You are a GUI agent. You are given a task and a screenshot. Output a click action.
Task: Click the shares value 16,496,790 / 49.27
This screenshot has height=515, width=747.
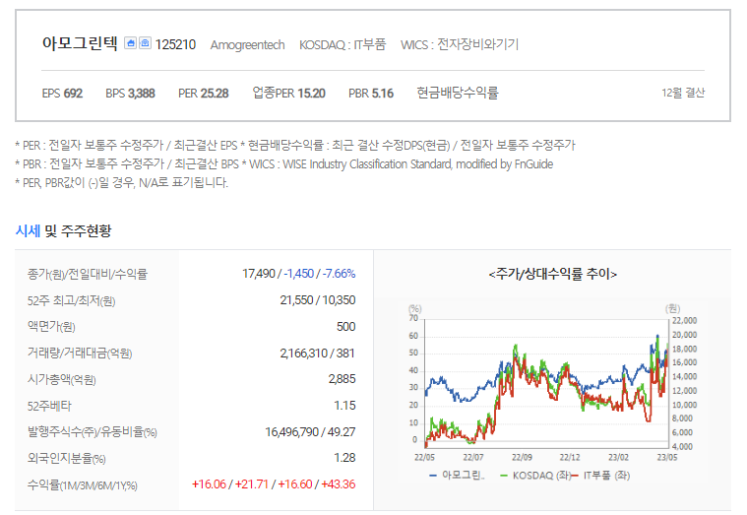tap(310, 432)
